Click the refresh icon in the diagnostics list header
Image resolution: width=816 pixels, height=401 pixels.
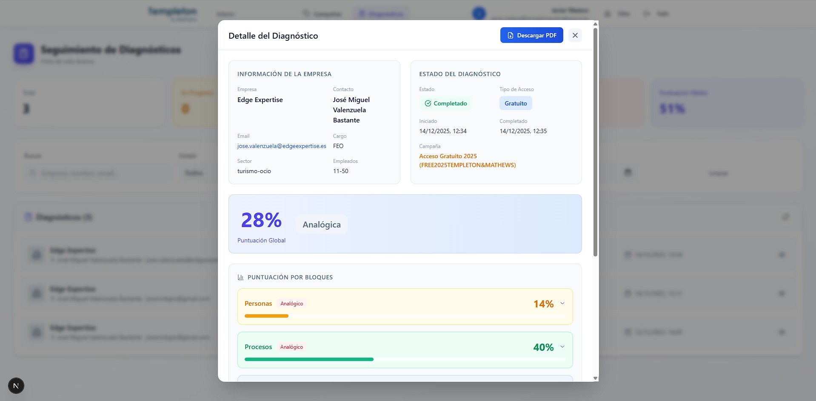click(785, 217)
